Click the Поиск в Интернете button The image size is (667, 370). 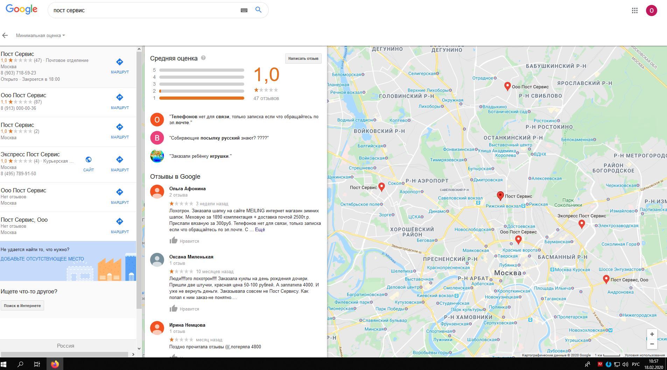[22, 306]
